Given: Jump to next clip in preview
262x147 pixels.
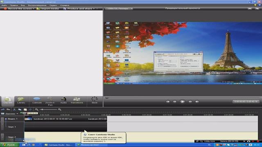Looking at the screenshot, I should point(197,102).
